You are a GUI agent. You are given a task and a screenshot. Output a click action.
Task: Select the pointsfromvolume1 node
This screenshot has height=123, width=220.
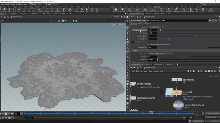point(133,98)
